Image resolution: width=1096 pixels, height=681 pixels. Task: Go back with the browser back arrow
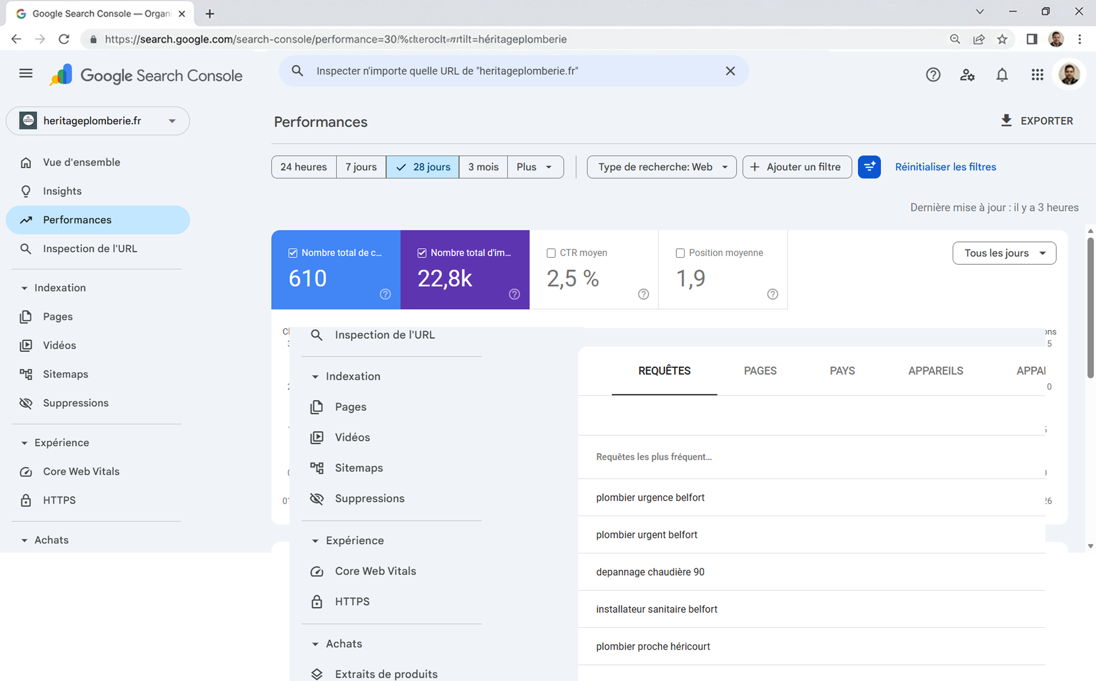(16, 39)
